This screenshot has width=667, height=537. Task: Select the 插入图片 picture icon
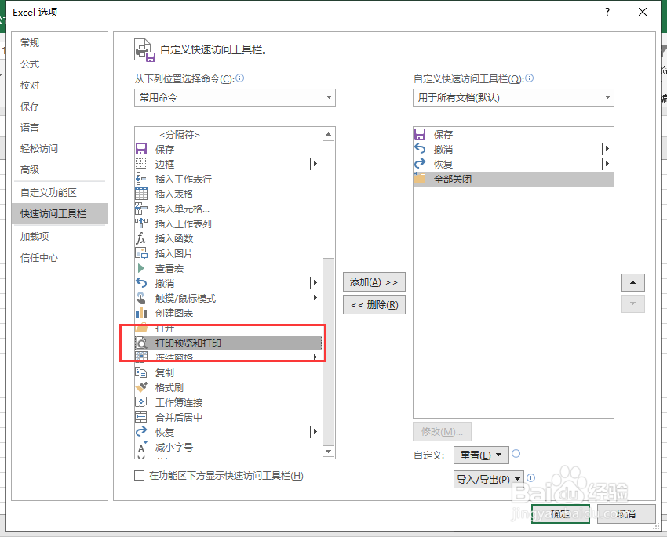140,253
